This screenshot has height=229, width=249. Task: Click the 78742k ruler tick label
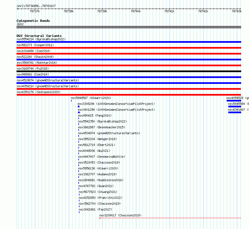[x=203, y=11]
